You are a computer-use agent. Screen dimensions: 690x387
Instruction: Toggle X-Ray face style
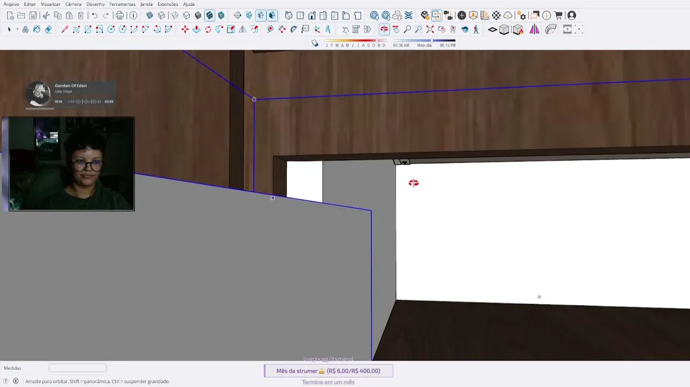click(150, 16)
